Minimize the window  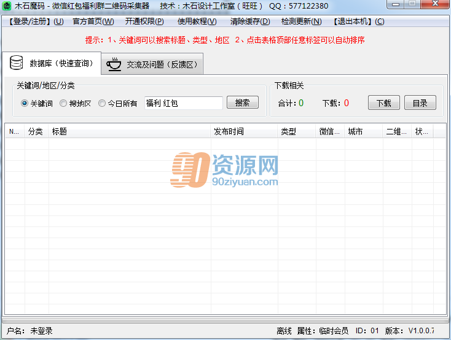pos(396,4)
